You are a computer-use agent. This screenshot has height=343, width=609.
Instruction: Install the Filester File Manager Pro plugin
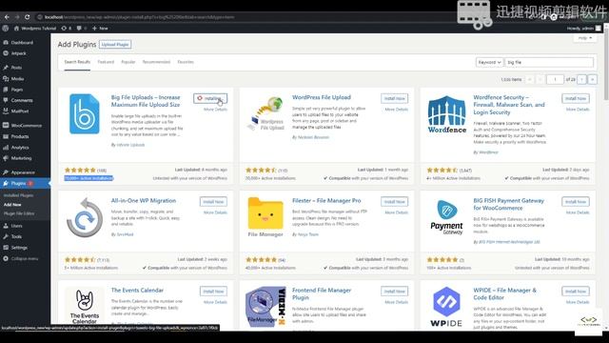point(394,201)
